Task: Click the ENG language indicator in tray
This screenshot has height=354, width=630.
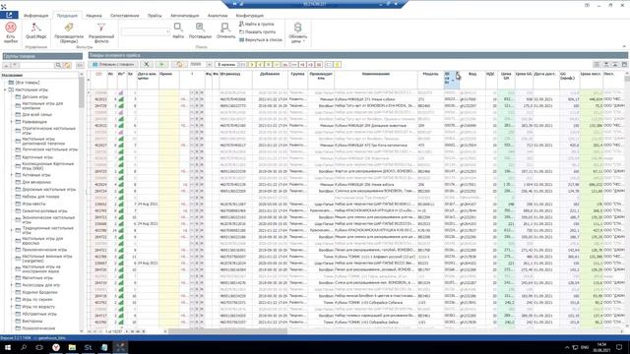Action: tap(585, 347)
